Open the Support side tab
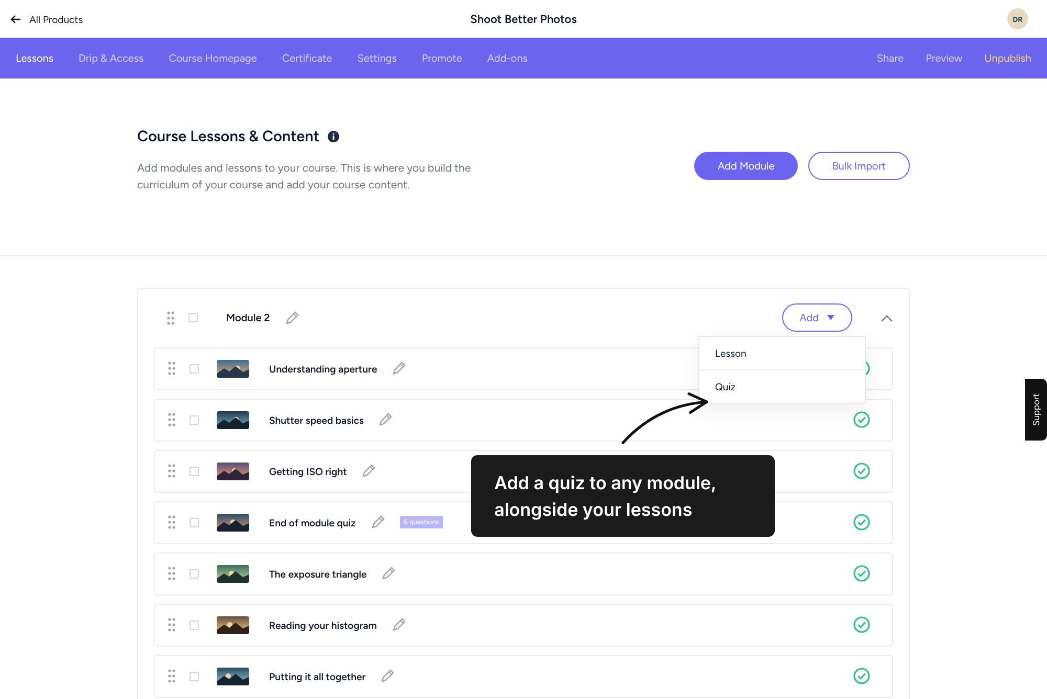 [x=1036, y=410]
